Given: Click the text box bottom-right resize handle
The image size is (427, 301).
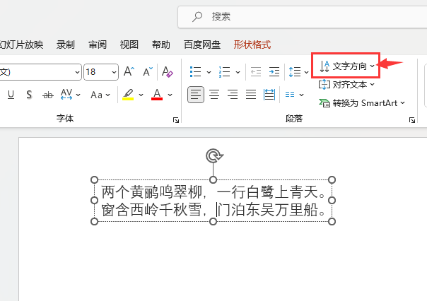Looking at the screenshot, I should 332,222.
